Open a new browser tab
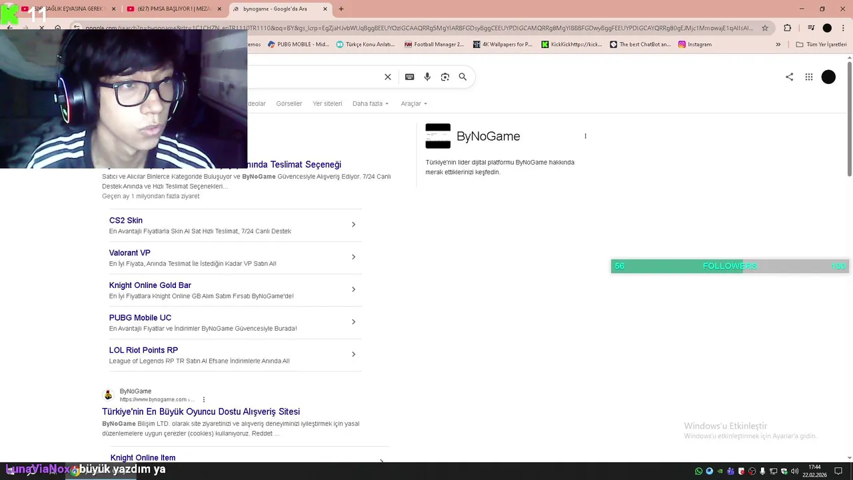This screenshot has height=480, width=853. tap(341, 9)
